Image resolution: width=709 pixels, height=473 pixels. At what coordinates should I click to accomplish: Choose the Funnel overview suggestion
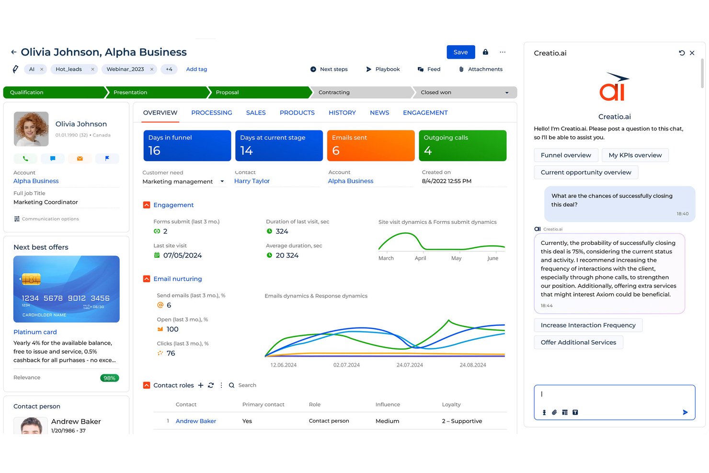click(x=566, y=155)
